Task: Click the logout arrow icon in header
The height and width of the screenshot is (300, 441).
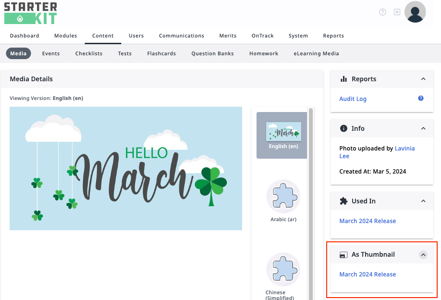Action: (397, 12)
